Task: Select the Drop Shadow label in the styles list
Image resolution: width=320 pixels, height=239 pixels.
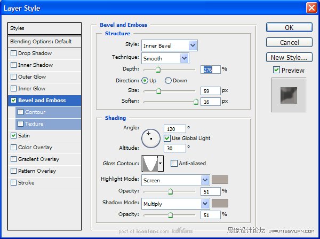Action: (x=35, y=53)
